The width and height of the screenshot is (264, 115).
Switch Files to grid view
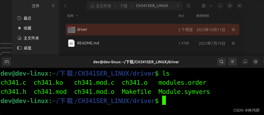(x=204, y=6)
